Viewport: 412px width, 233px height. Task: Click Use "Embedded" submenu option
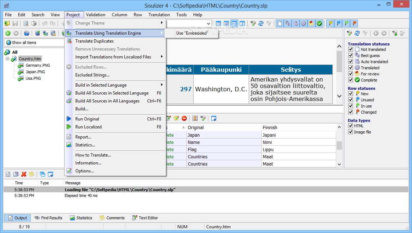[192, 33]
